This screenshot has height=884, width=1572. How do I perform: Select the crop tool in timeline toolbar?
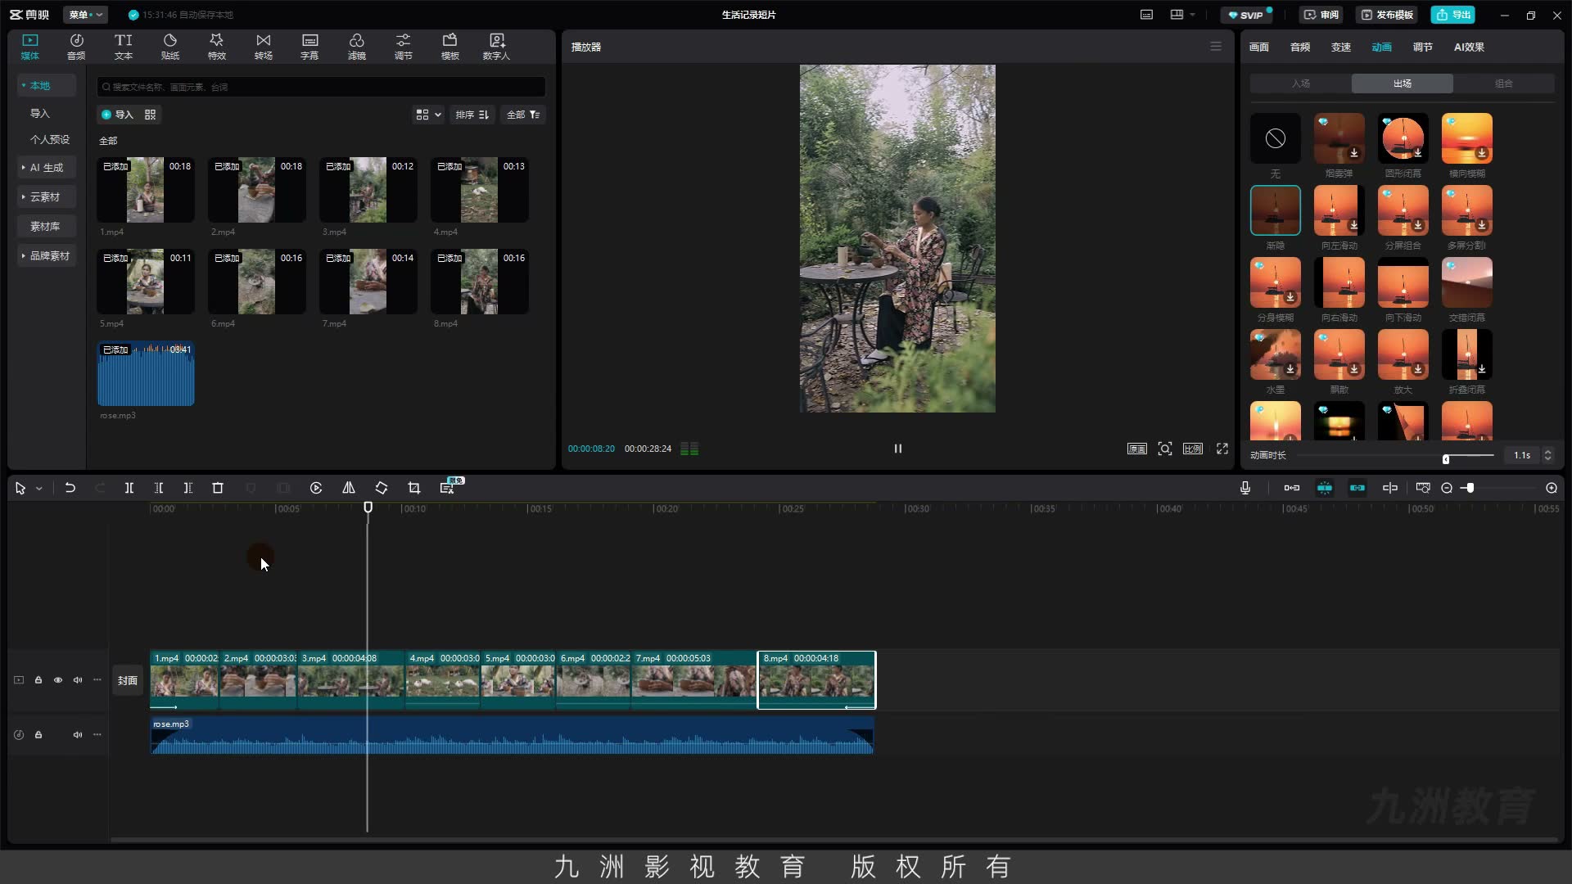point(414,488)
